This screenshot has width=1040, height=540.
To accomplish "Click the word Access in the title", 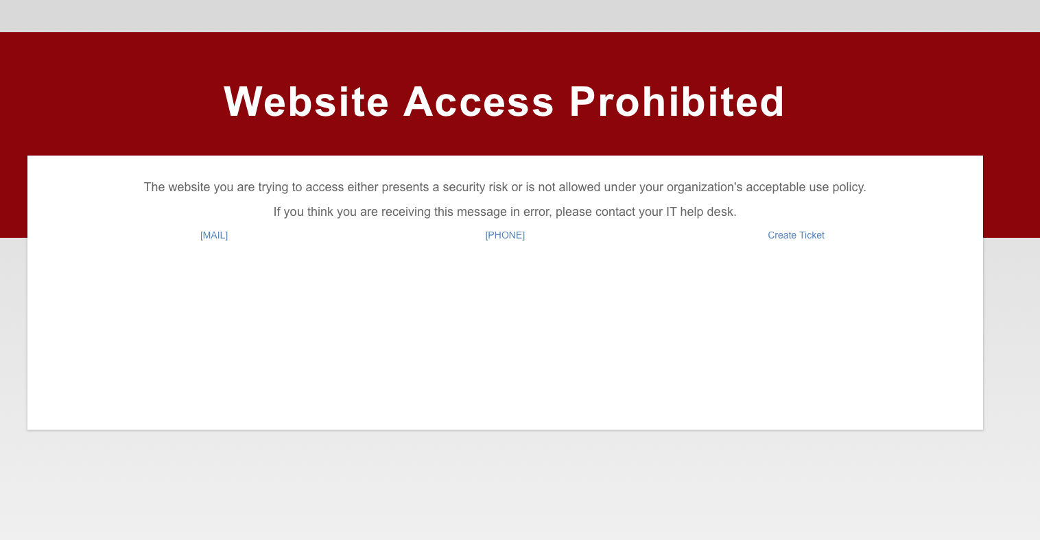I will [x=479, y=101].
